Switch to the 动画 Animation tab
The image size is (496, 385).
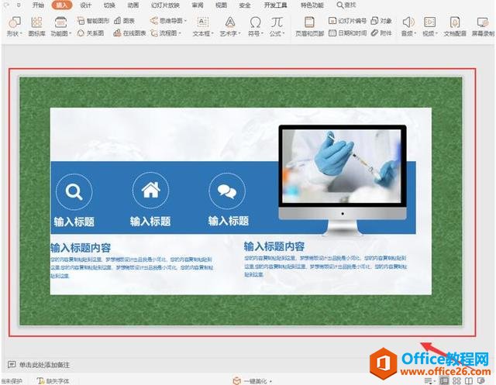[133, 5]
